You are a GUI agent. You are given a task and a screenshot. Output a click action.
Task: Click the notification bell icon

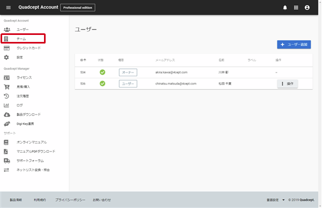click(285, 8)
